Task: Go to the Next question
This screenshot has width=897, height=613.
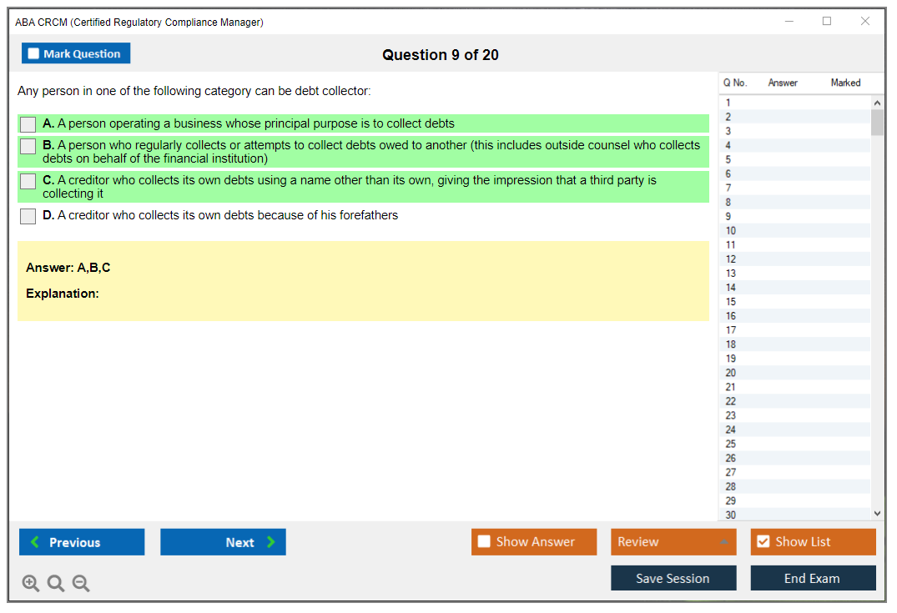Action: tap(223, 542)
